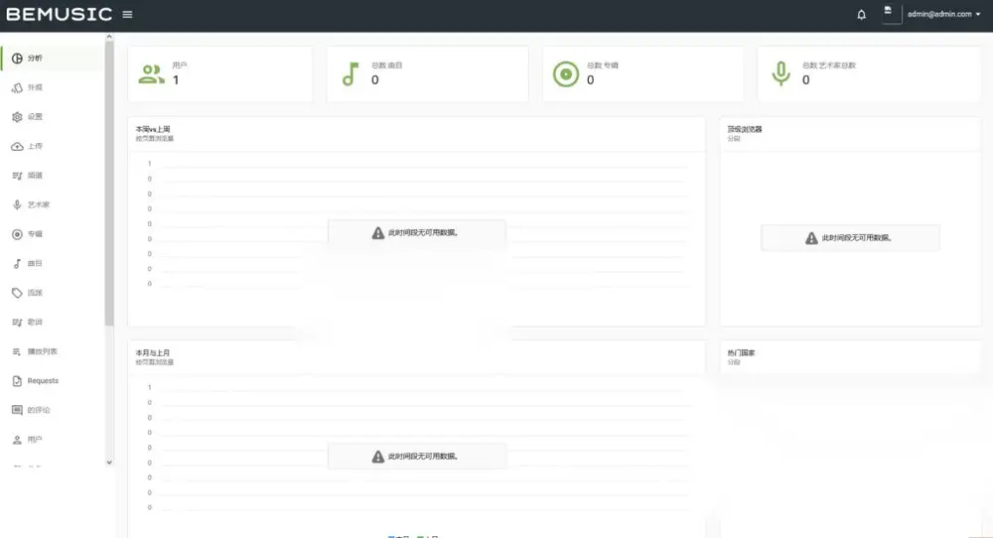
Task: Open notifications via the bell icon
Action: click(x=861, y=15)
